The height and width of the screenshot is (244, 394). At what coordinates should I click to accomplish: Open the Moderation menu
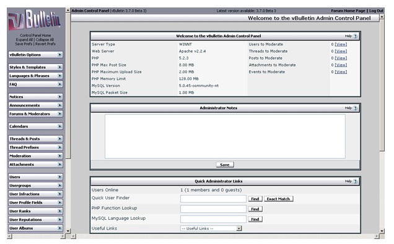tap(35, 156)
